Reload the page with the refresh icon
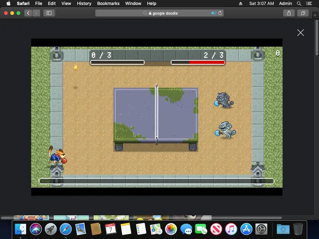 coord(220,13)
